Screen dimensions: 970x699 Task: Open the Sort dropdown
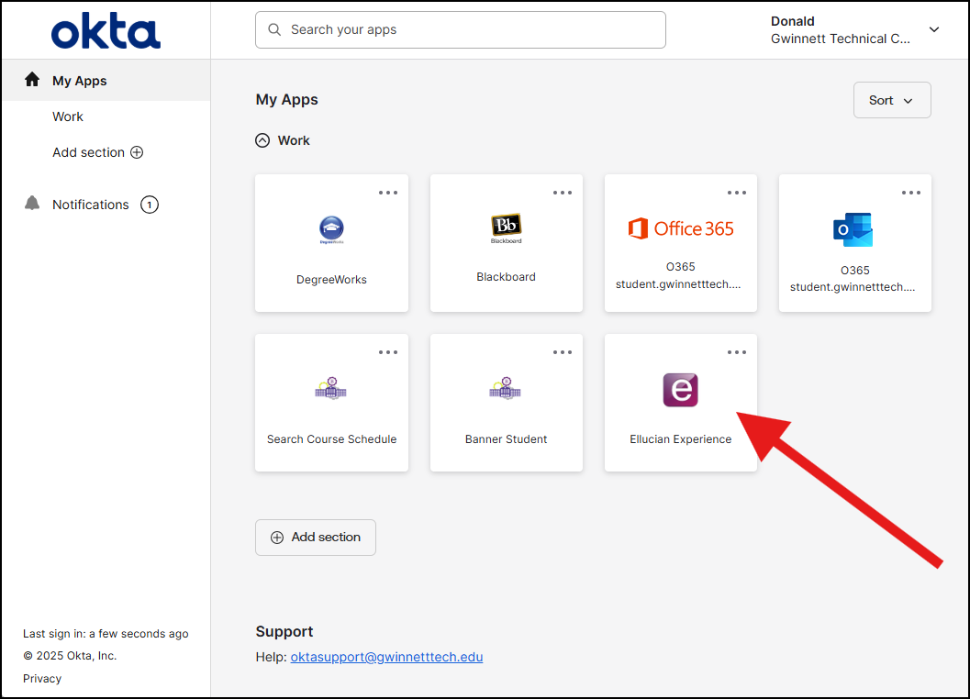pos(891,100)
